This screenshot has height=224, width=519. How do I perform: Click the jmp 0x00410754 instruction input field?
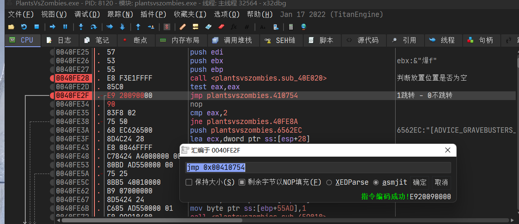318,167
